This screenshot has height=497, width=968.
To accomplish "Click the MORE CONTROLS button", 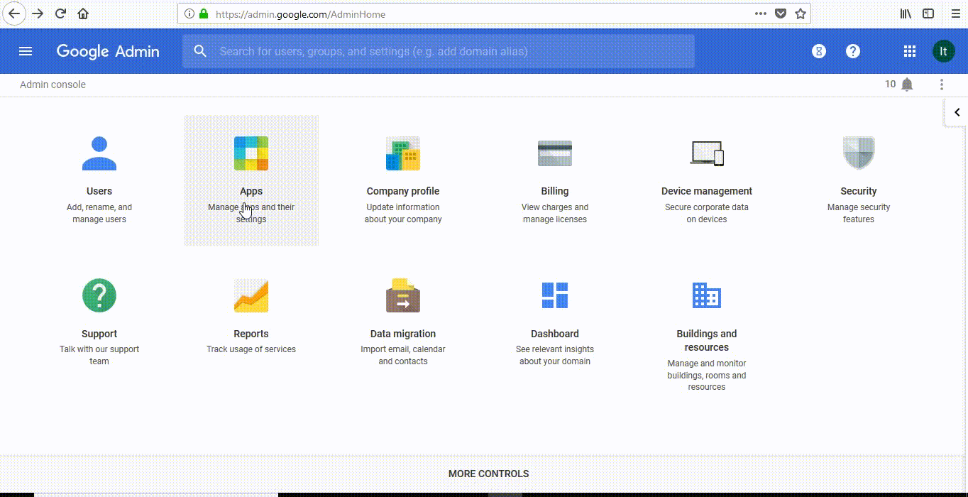I will [x=489, y=474].
